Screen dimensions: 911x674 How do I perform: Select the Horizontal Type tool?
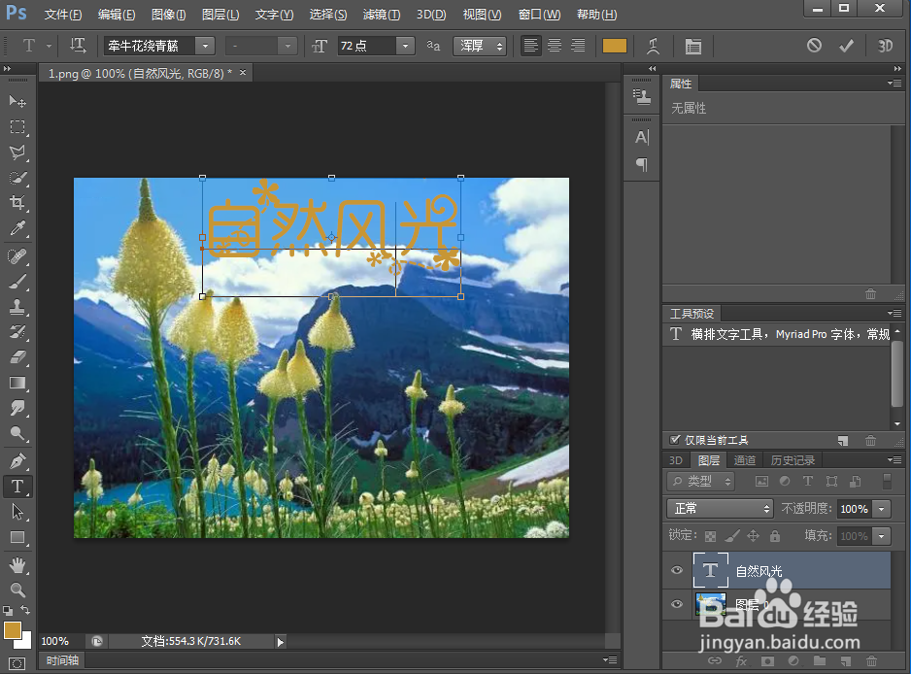click(17, 487)
